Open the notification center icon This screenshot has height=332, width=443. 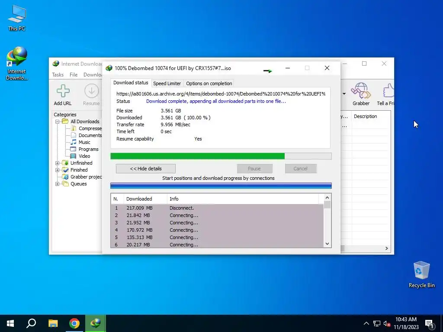point(430,324)
